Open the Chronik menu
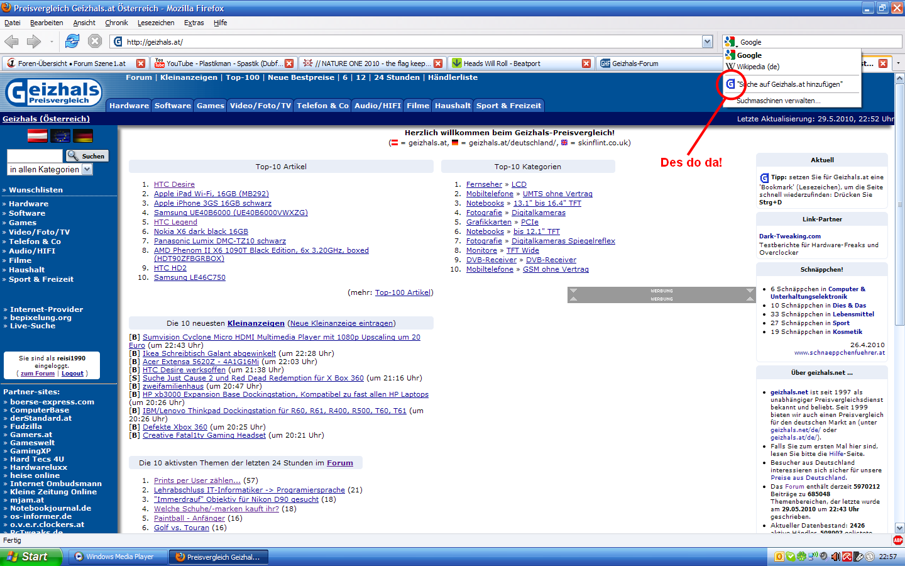This screenshot has width=905, height=566. (116, 23)
